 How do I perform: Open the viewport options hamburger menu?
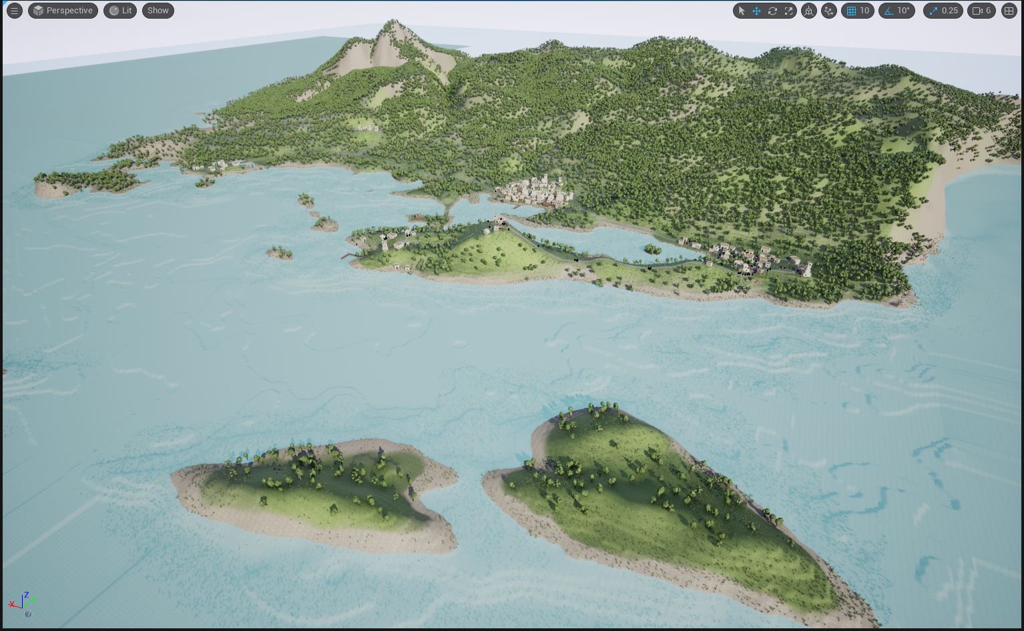click(14, 11)
